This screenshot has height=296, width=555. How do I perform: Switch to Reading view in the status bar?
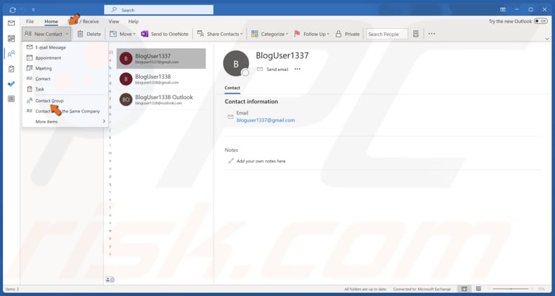tap(478, 289)
